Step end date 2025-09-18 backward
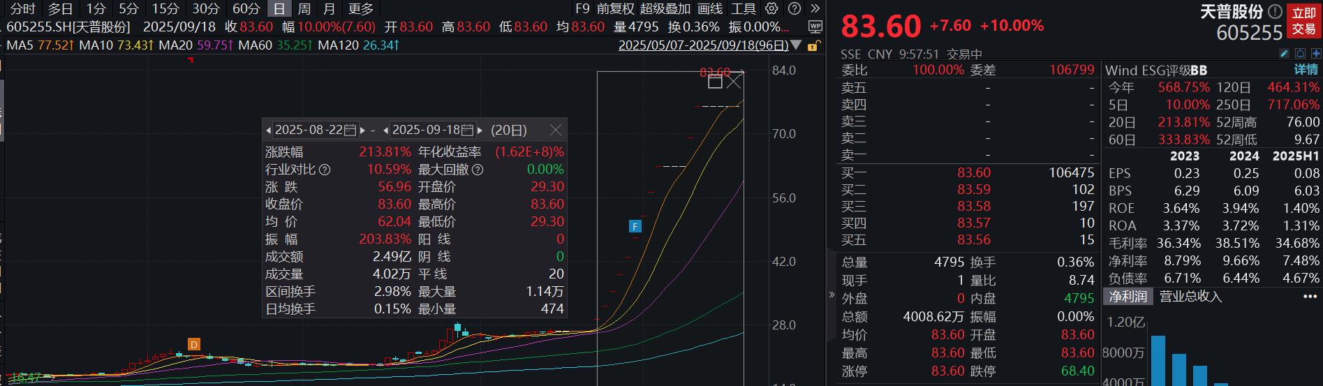The image size is (1323, 386). click(x=386, y=131)
